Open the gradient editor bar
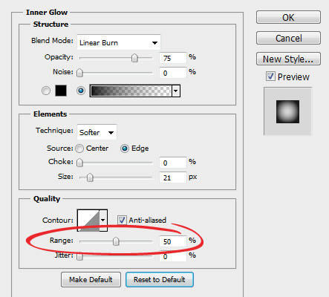 click(131, 91)
